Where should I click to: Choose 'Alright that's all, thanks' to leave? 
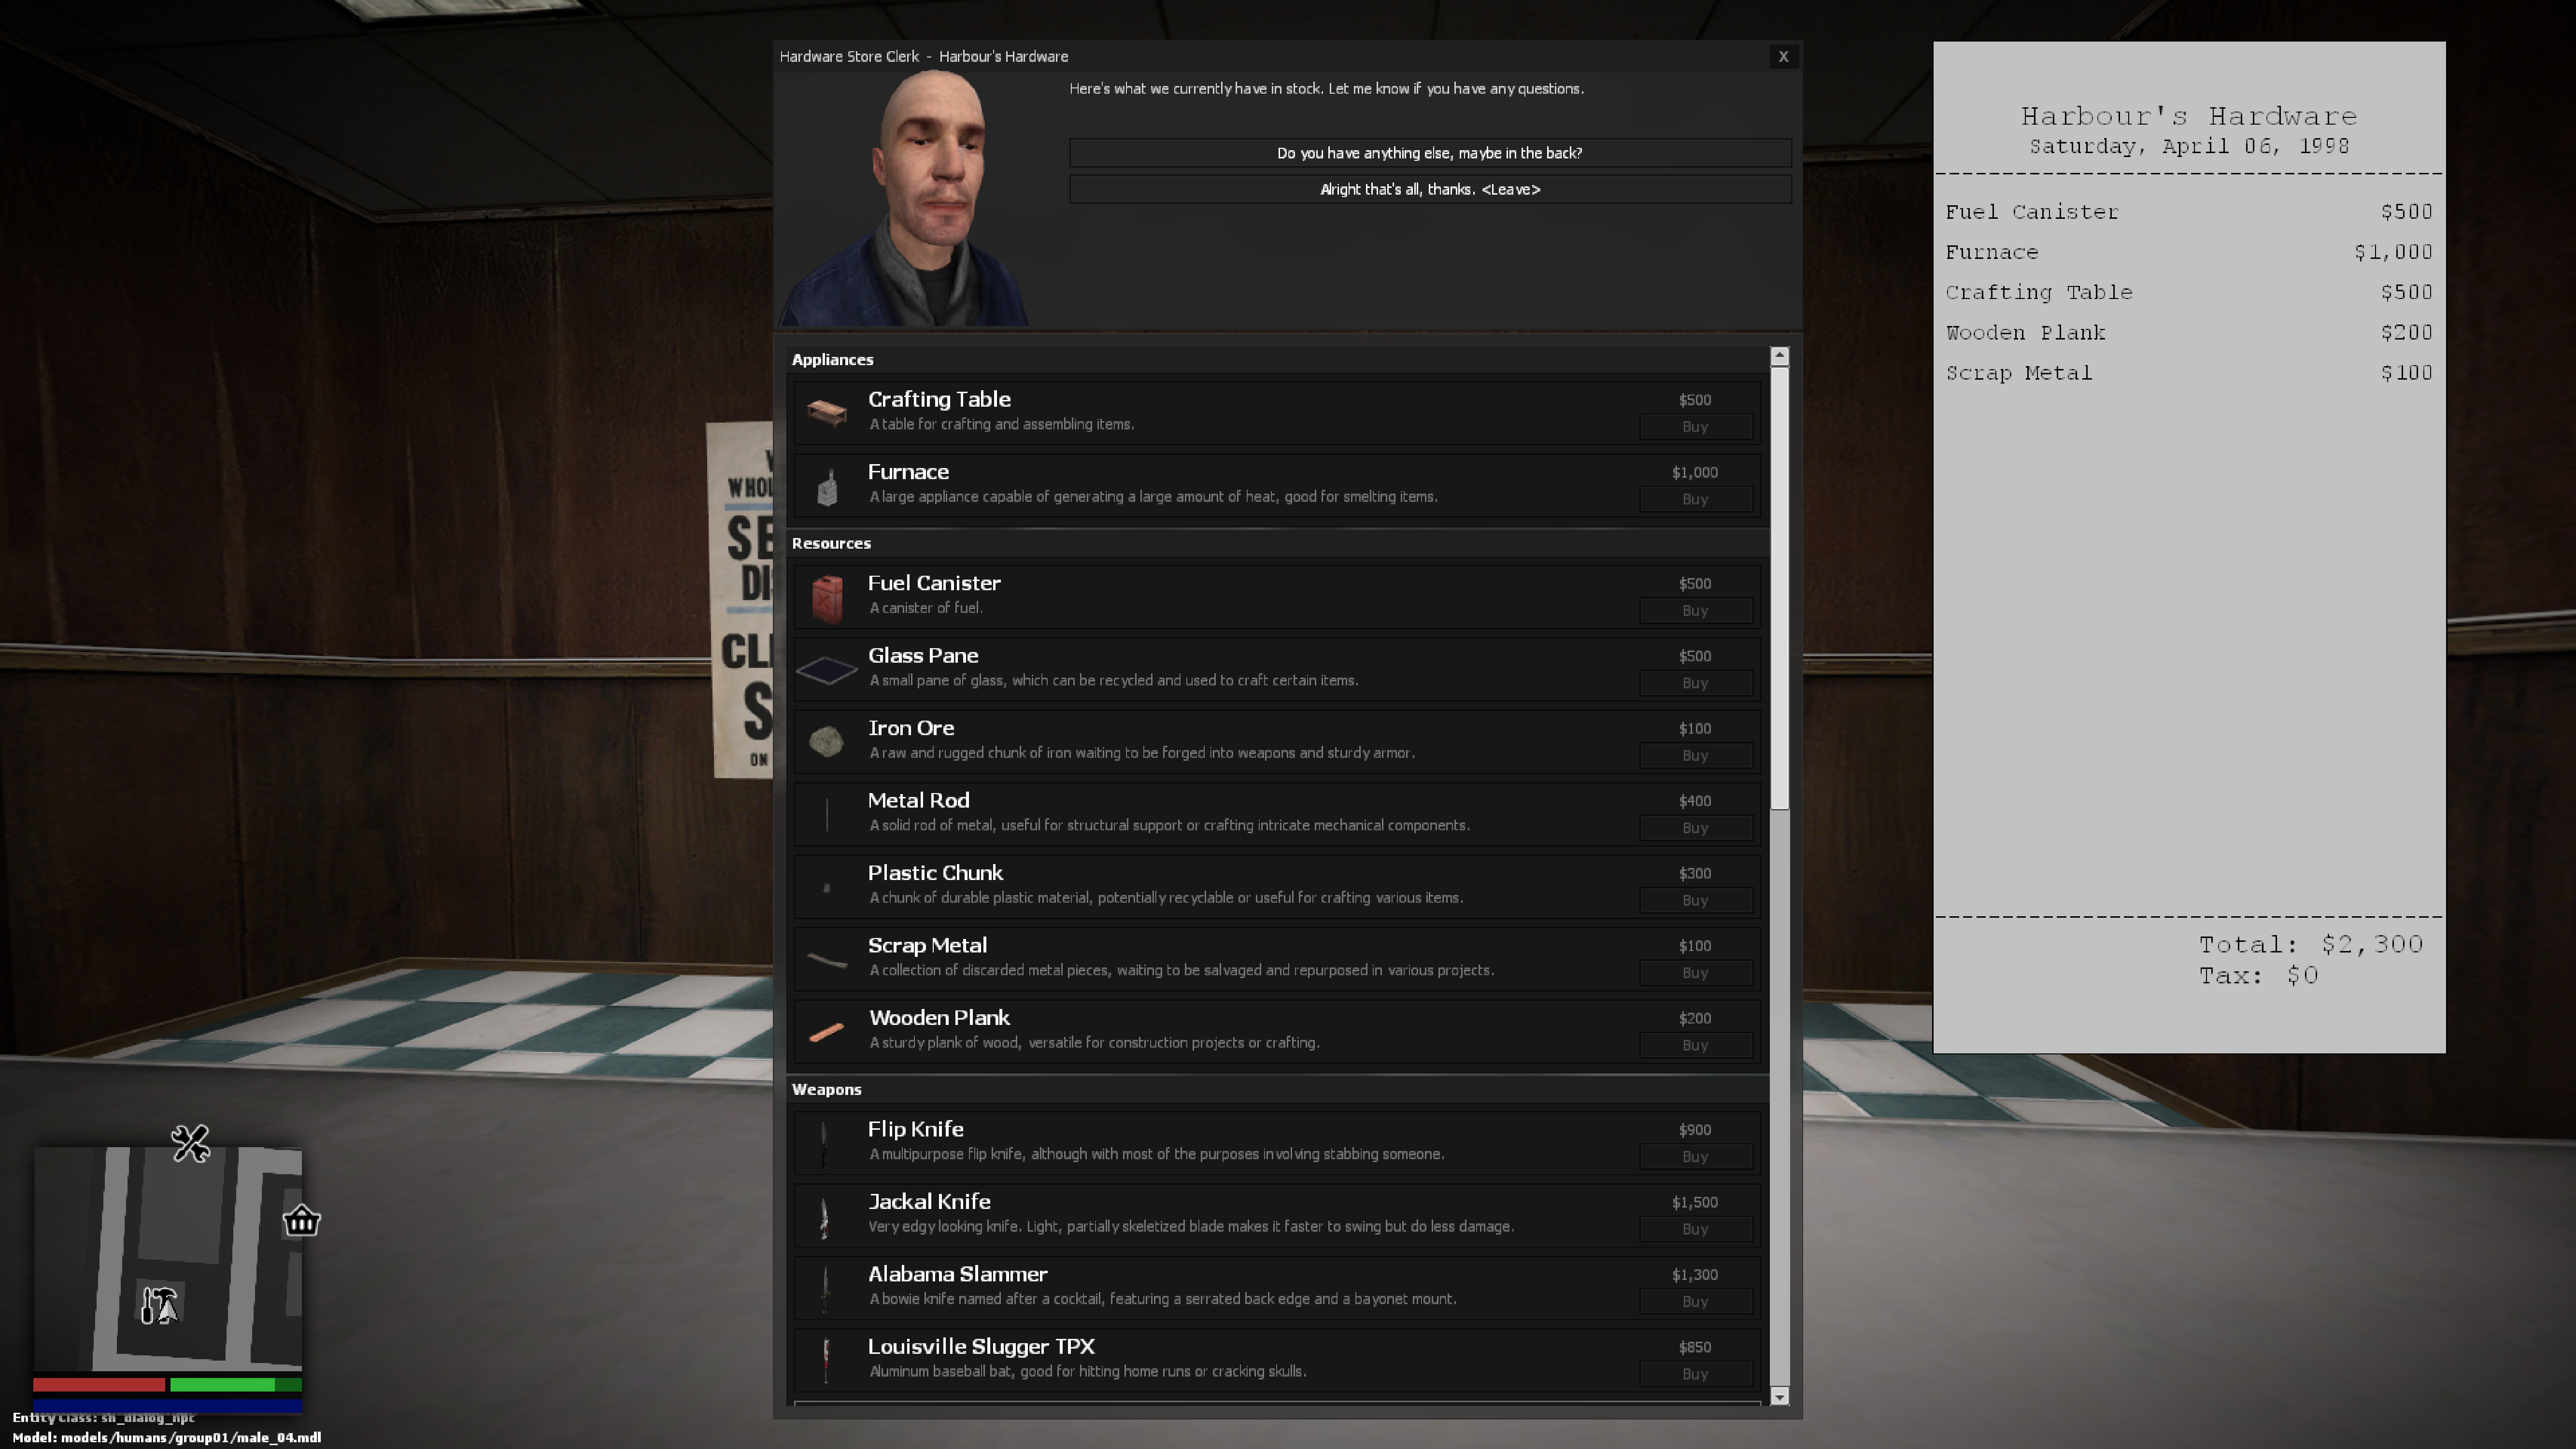tap(1430, 189)
